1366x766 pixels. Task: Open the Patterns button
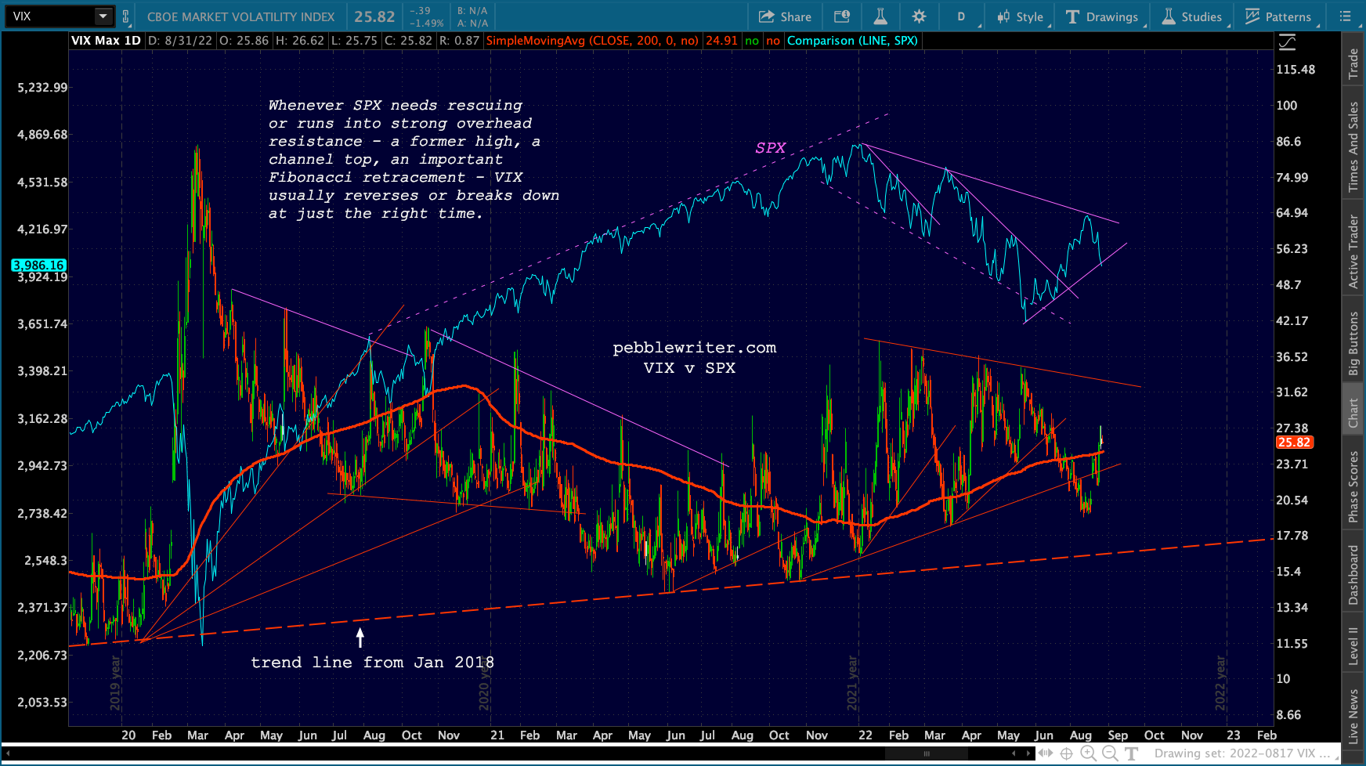1278,16
